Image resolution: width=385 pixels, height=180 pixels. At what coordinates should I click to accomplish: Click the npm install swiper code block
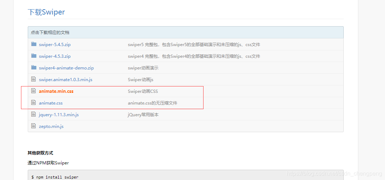pos(186,175)
